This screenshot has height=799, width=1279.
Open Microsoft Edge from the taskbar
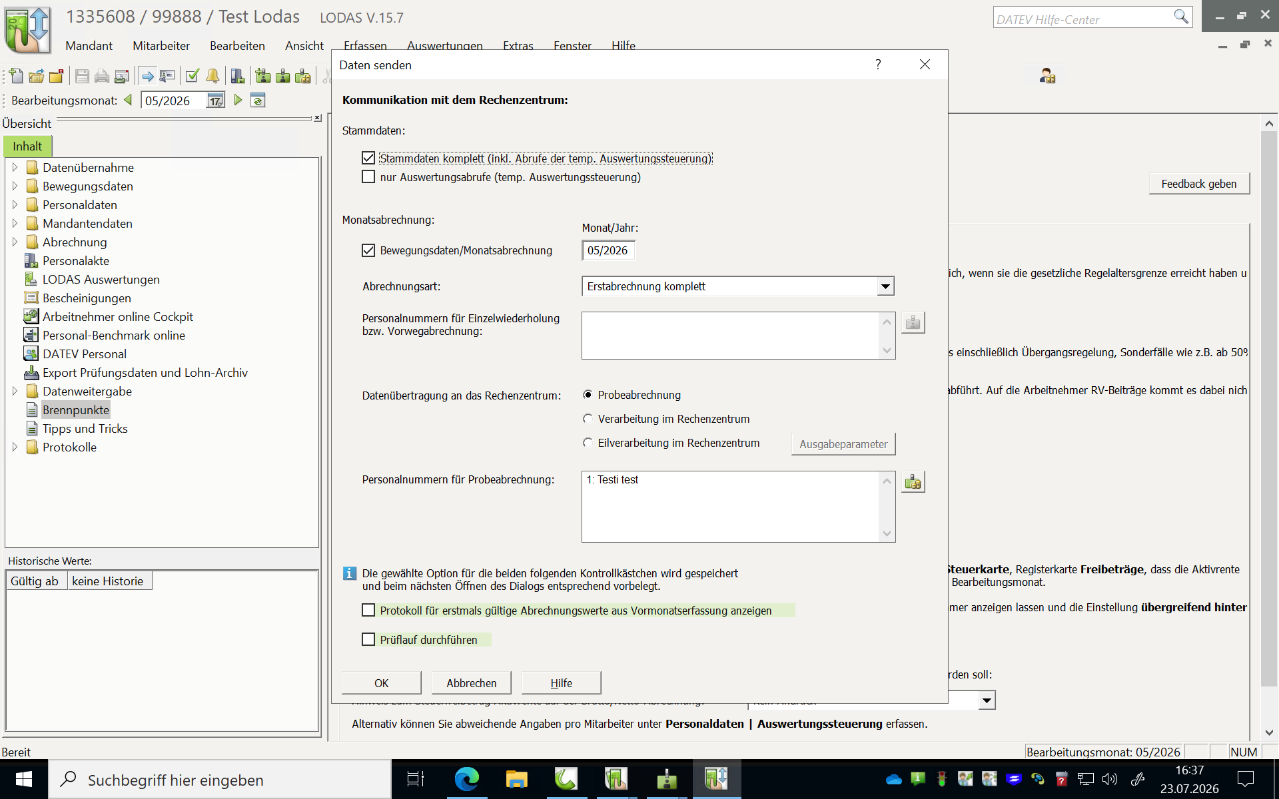point(466,779)
